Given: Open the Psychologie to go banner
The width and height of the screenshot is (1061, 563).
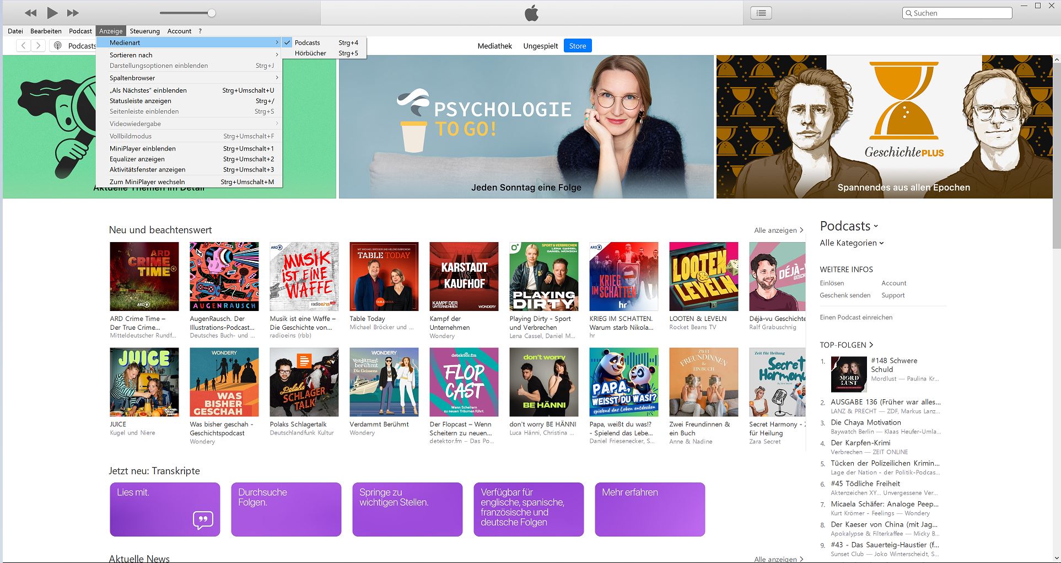Looking at the screenshot, I should [526, 126].
